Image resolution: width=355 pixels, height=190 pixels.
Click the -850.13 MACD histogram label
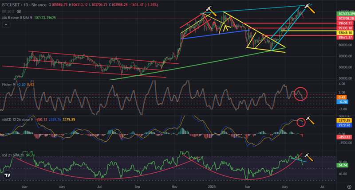(344, 137)
